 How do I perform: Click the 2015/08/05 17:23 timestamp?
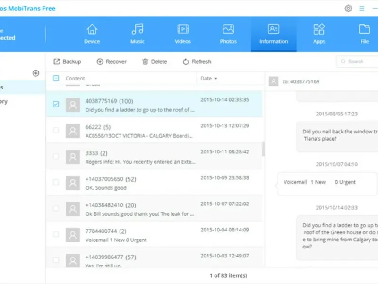click(x=336, y=114)
